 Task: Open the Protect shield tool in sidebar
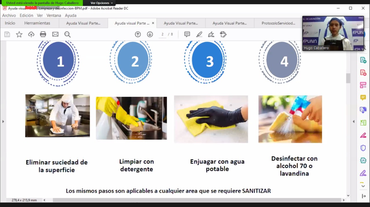[363, 148]
